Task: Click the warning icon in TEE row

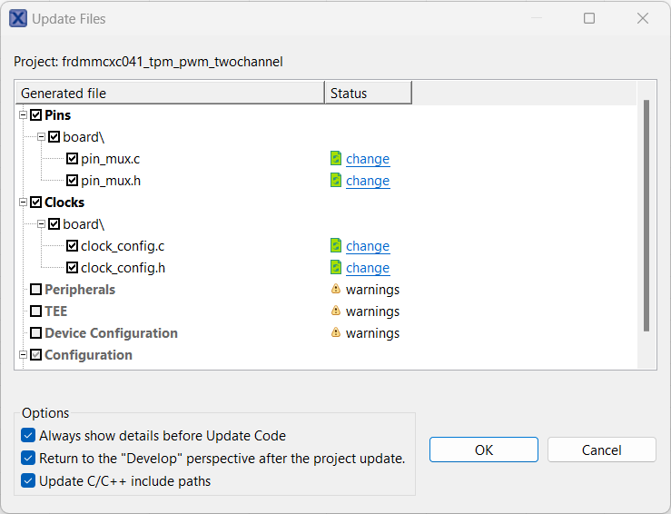Action: coord(336,311)
